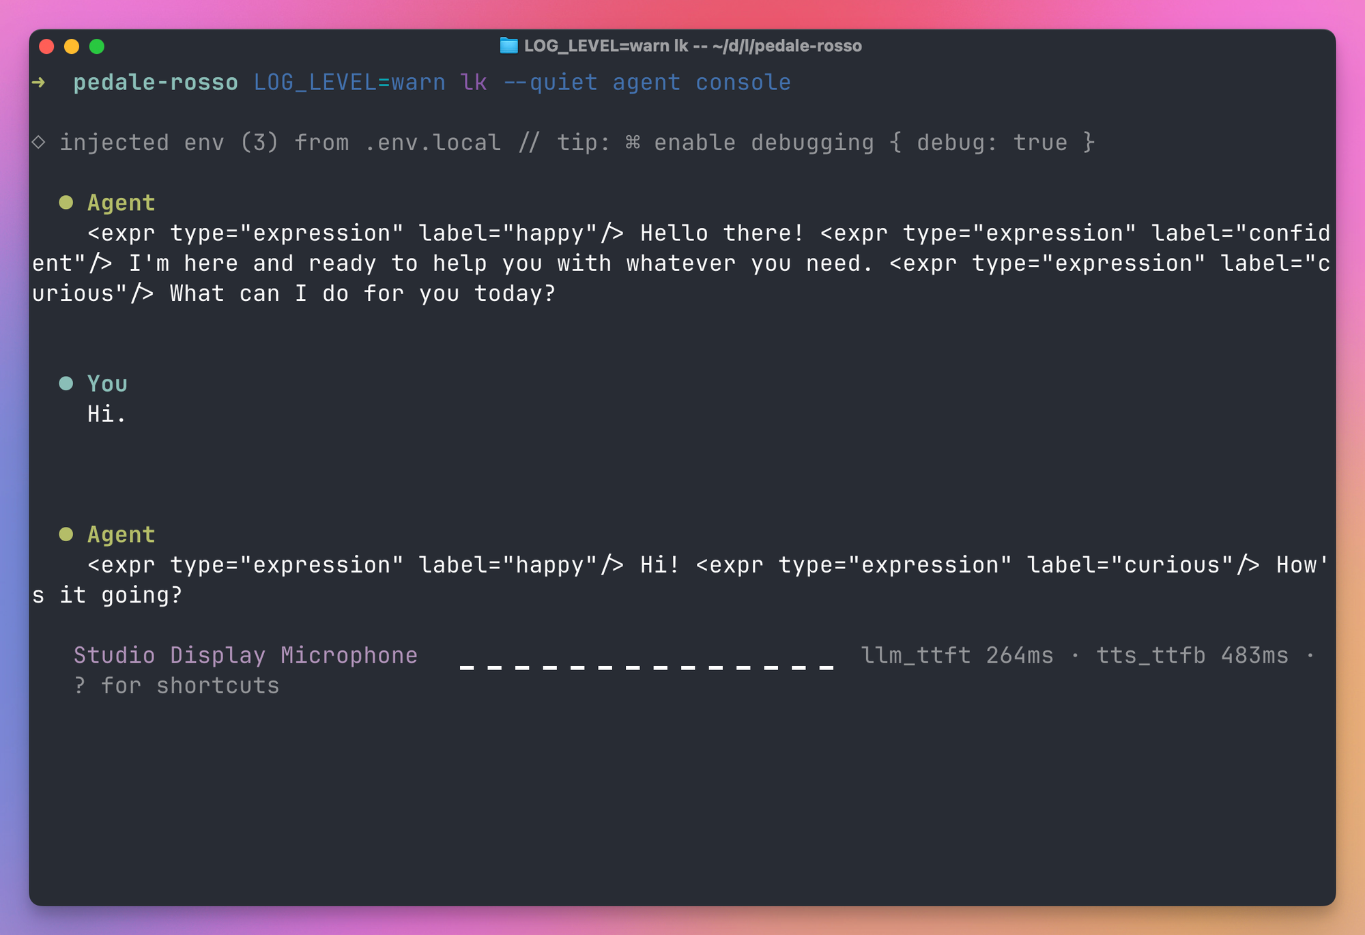Click the .env.local filename in log line
The height and width of the screenshot is (935, 1365).
(x=433, y=142)
